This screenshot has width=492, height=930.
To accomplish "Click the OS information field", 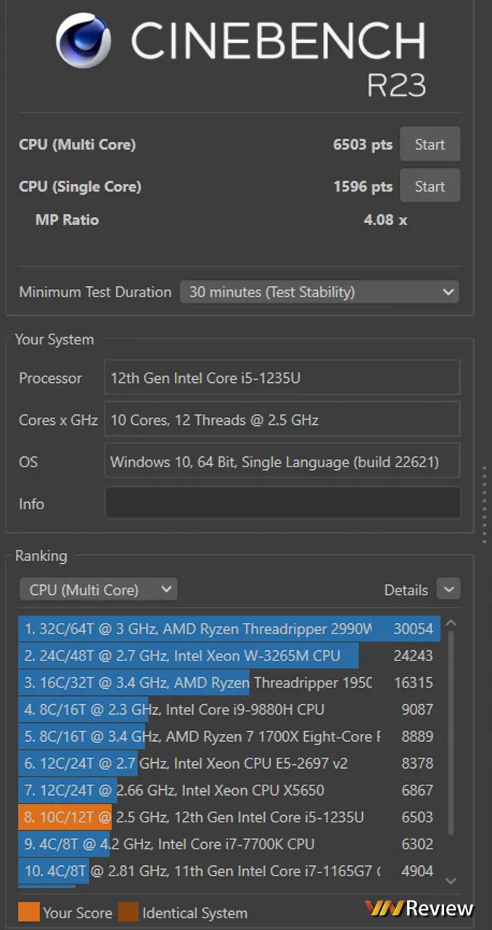I will [282, 461].
